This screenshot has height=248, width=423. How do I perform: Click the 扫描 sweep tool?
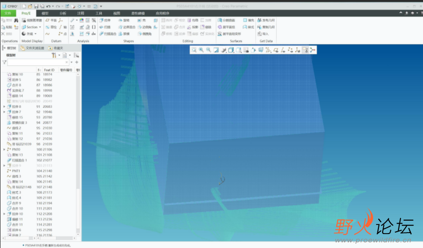click(x=105, y=27)
